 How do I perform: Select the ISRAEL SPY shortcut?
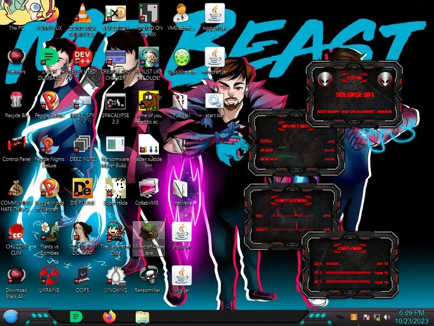click(x=83, y=106)
